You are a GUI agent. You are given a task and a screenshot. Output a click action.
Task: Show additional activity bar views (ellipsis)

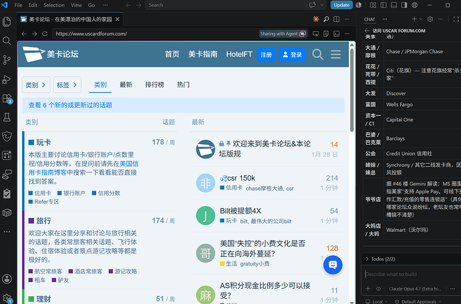(7, 232)
